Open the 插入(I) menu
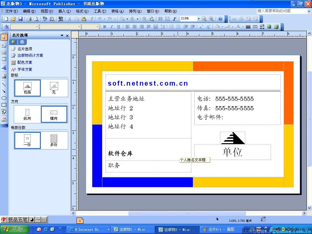 (65, 11)
